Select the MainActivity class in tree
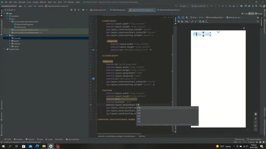Screen dimensions: 266x149 click(21, 27)
